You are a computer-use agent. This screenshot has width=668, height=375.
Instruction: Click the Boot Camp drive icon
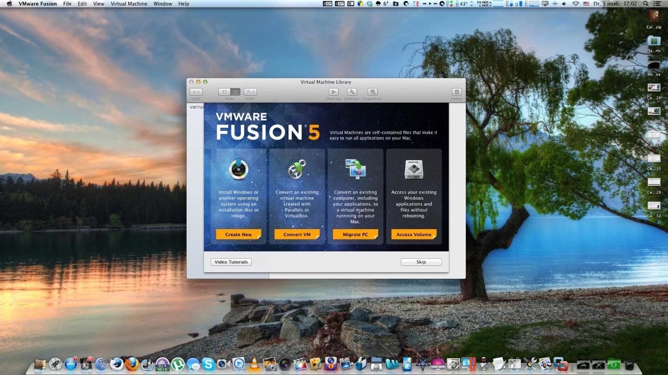coord(414,169)
